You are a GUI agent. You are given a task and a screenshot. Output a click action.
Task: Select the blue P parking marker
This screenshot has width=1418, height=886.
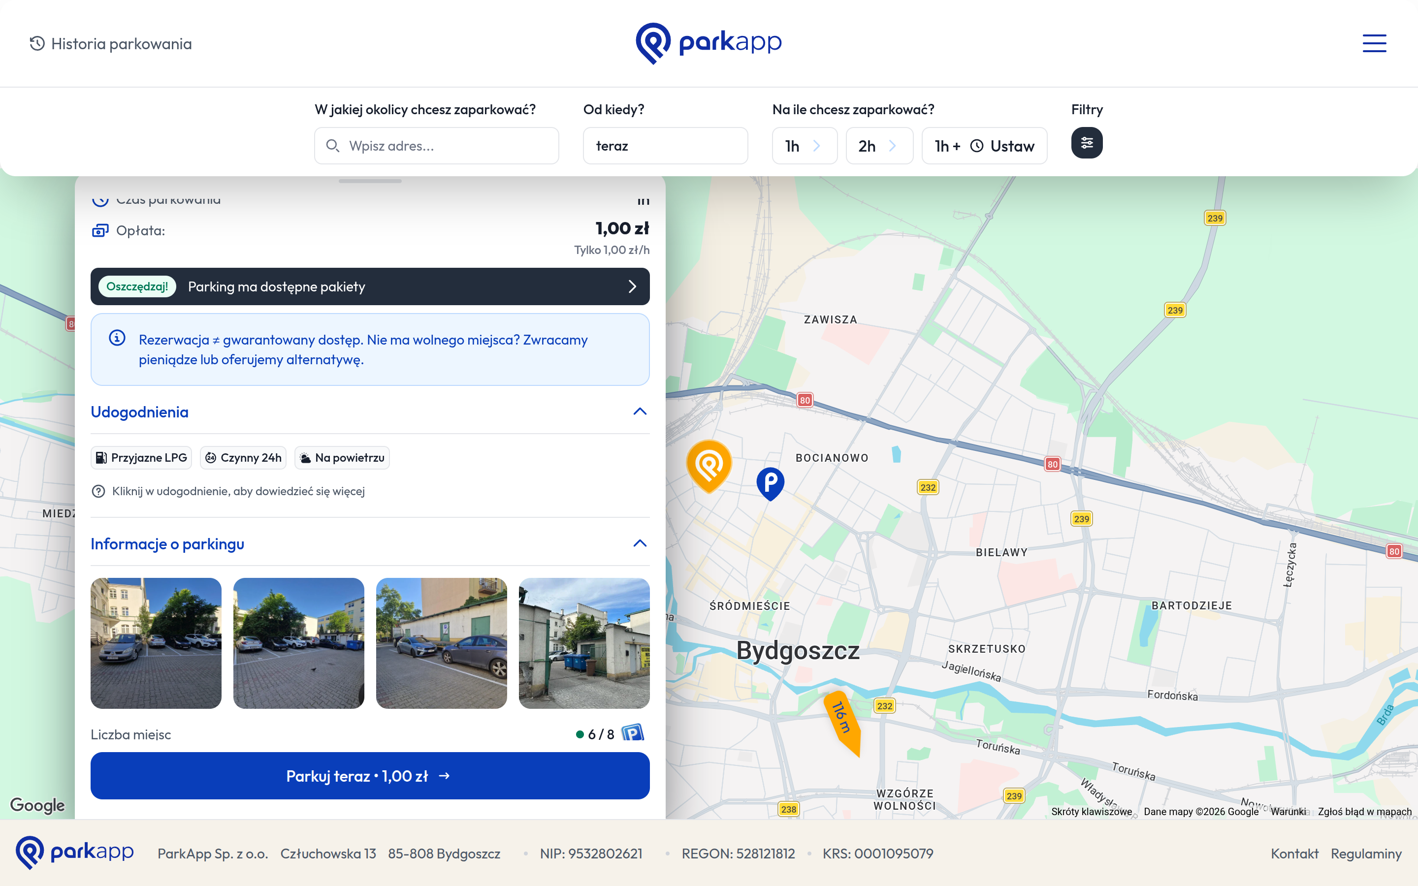(770, 483)
